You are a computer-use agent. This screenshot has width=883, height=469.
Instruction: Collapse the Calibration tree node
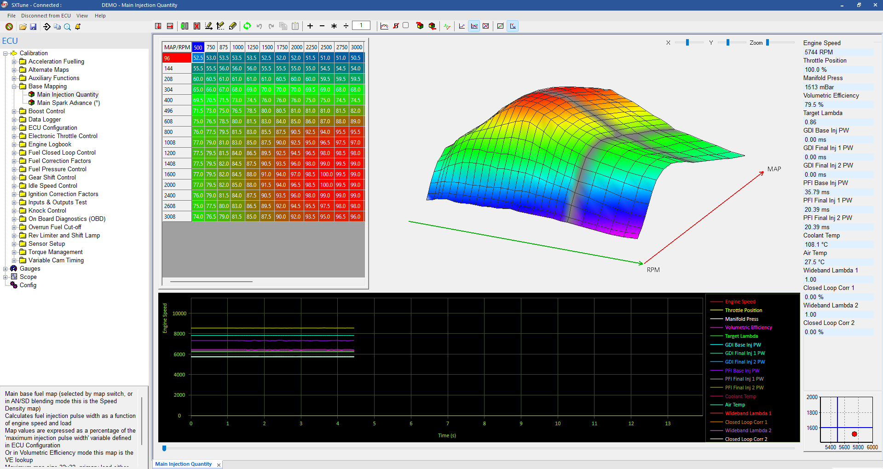click(6, 53)
